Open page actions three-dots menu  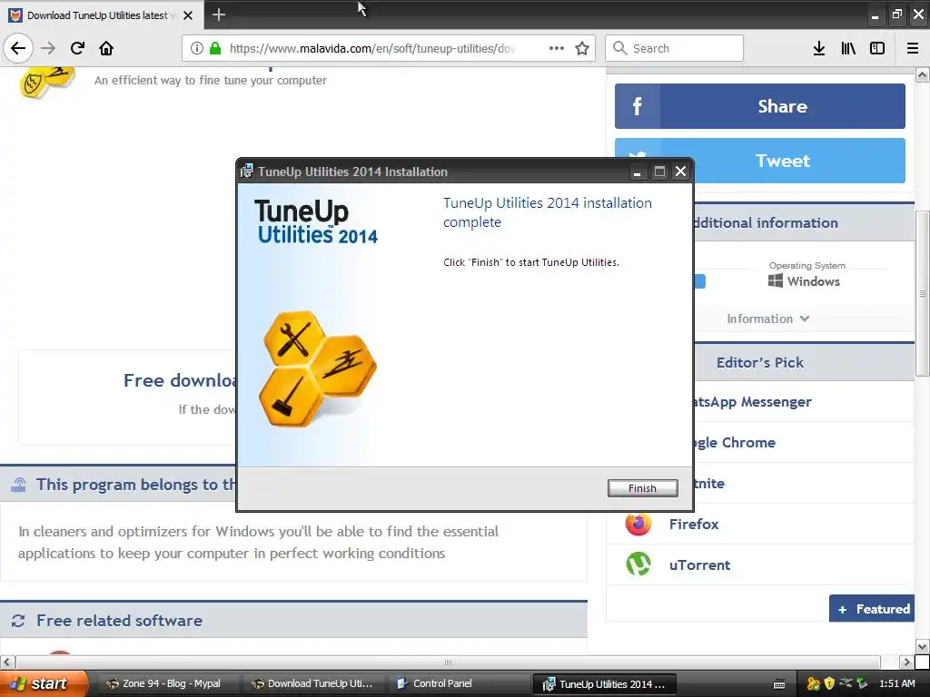click(557, 48)
